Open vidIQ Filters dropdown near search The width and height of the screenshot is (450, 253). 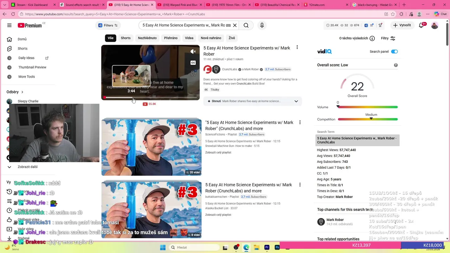[108, 25]
